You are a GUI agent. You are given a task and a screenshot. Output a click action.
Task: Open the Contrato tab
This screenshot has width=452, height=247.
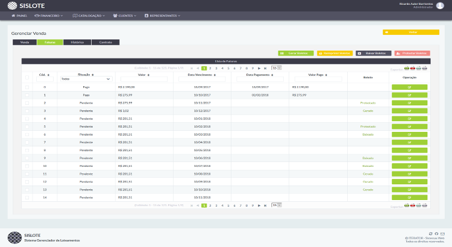click(105, 42)
